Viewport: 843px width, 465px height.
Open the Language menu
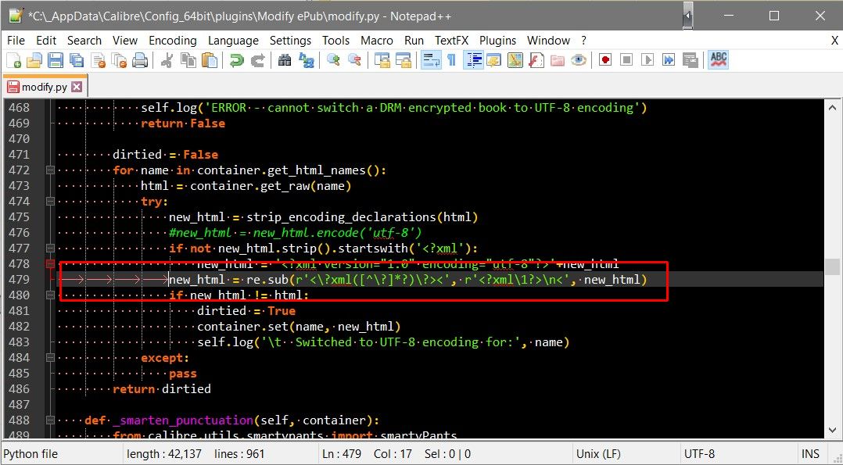(233, 41)
